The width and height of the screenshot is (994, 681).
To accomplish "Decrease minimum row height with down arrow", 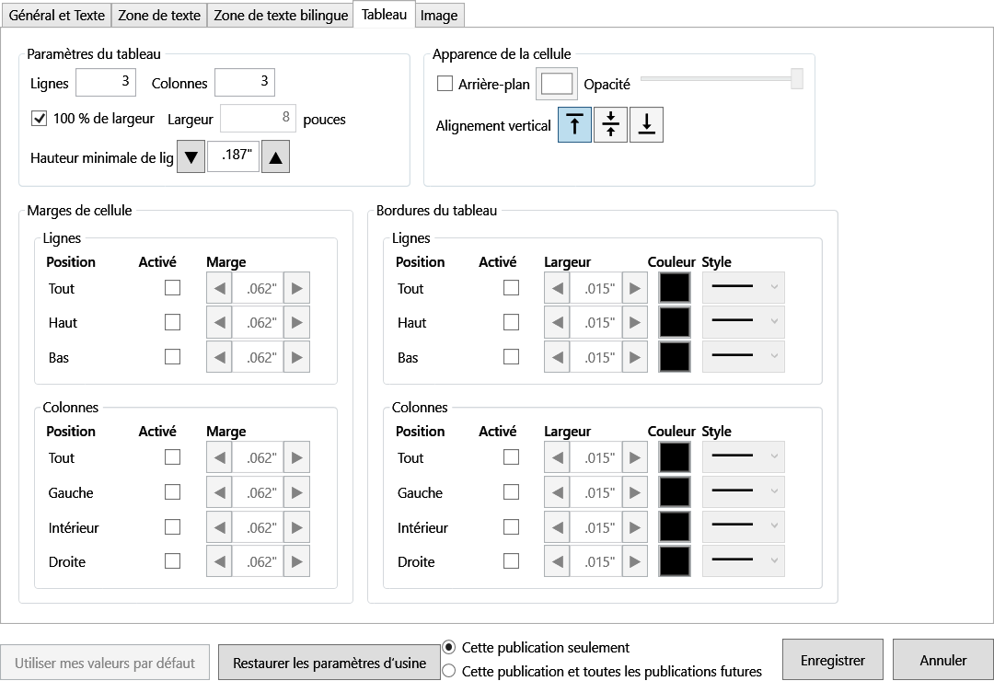I will [x=191, y=156].
